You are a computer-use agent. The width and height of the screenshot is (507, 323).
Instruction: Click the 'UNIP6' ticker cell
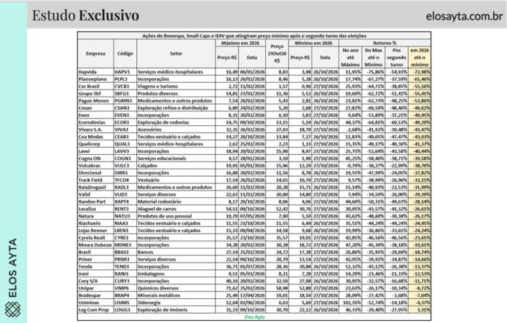point(125,288)
